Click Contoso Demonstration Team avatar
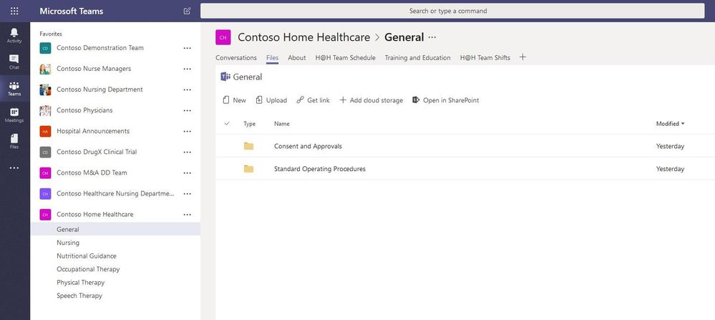Viewport: 715px width, 320px height. 45,48
